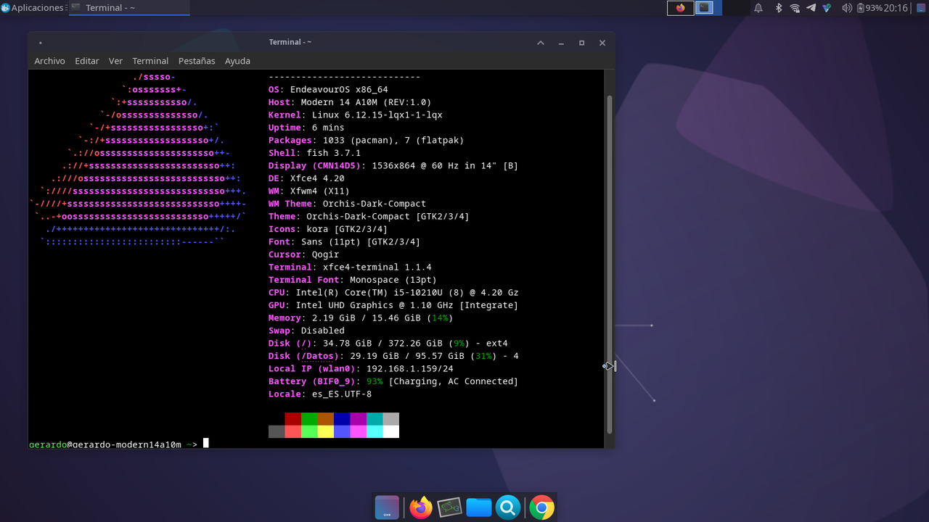Screen dimensions: 929x522
Task: Open the Ver menu
Action: point(115,61)
